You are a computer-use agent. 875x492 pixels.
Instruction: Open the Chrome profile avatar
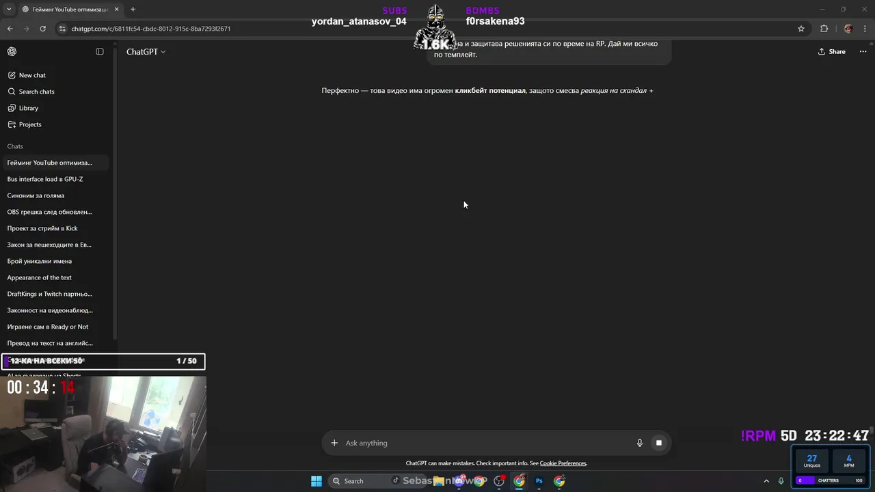[x=848, y=29]
